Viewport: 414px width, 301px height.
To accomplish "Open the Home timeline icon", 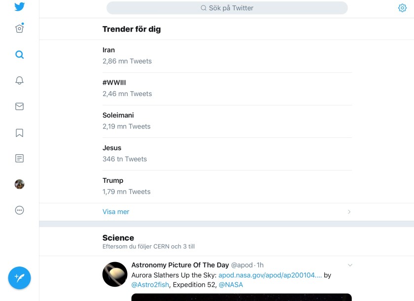I will coord(19,29).
